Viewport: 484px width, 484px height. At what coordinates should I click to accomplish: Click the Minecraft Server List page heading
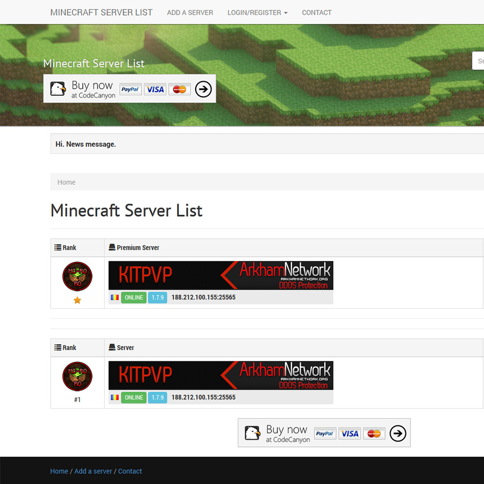pyautogui.click(x=126, y=210)
